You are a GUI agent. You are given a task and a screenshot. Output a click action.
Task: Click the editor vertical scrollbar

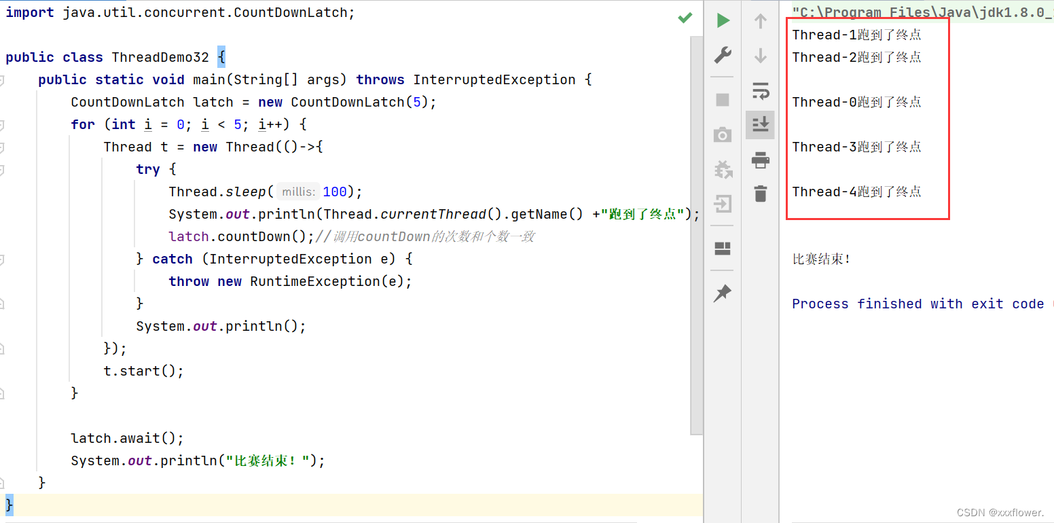click(x=696, y=234)
